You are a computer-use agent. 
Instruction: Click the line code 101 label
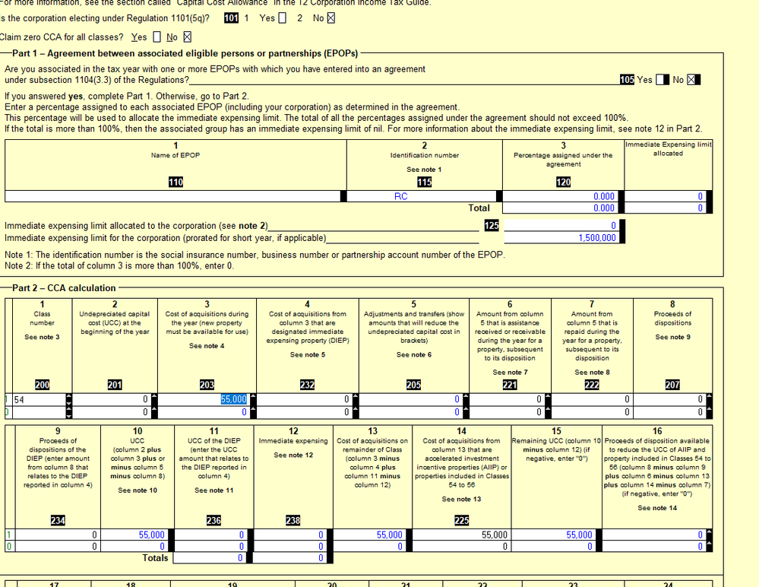pyautogui.click(x=232, y=18)
